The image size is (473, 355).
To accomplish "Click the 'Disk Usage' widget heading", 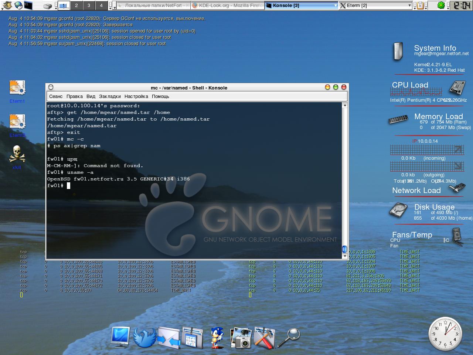I will coord(434,207).
